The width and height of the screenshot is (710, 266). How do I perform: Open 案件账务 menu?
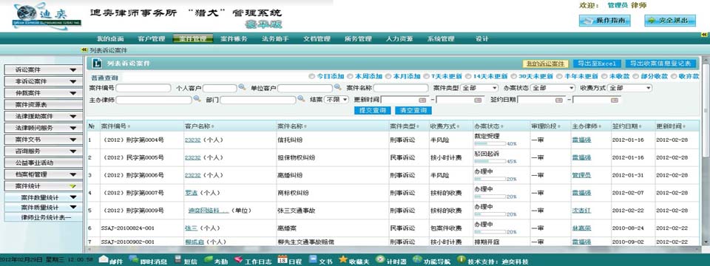(x=234, y=39)
